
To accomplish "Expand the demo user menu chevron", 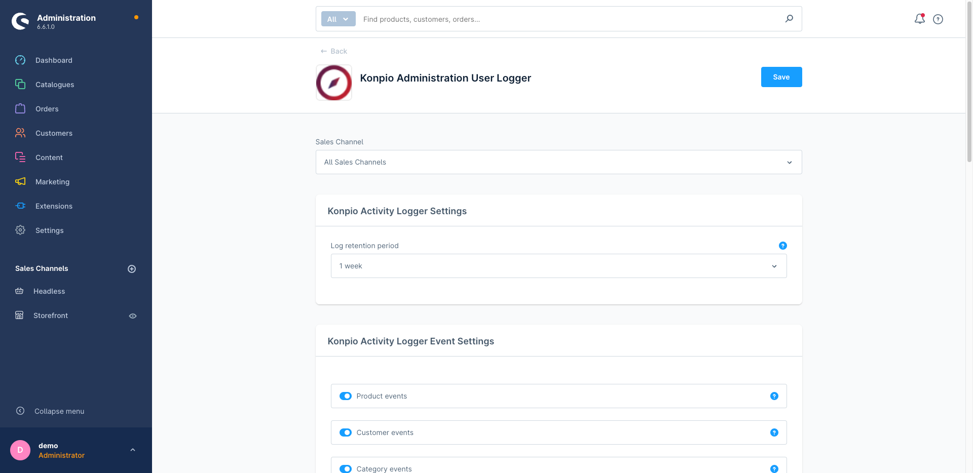I will pyautogui.click(x=133, y=450).
